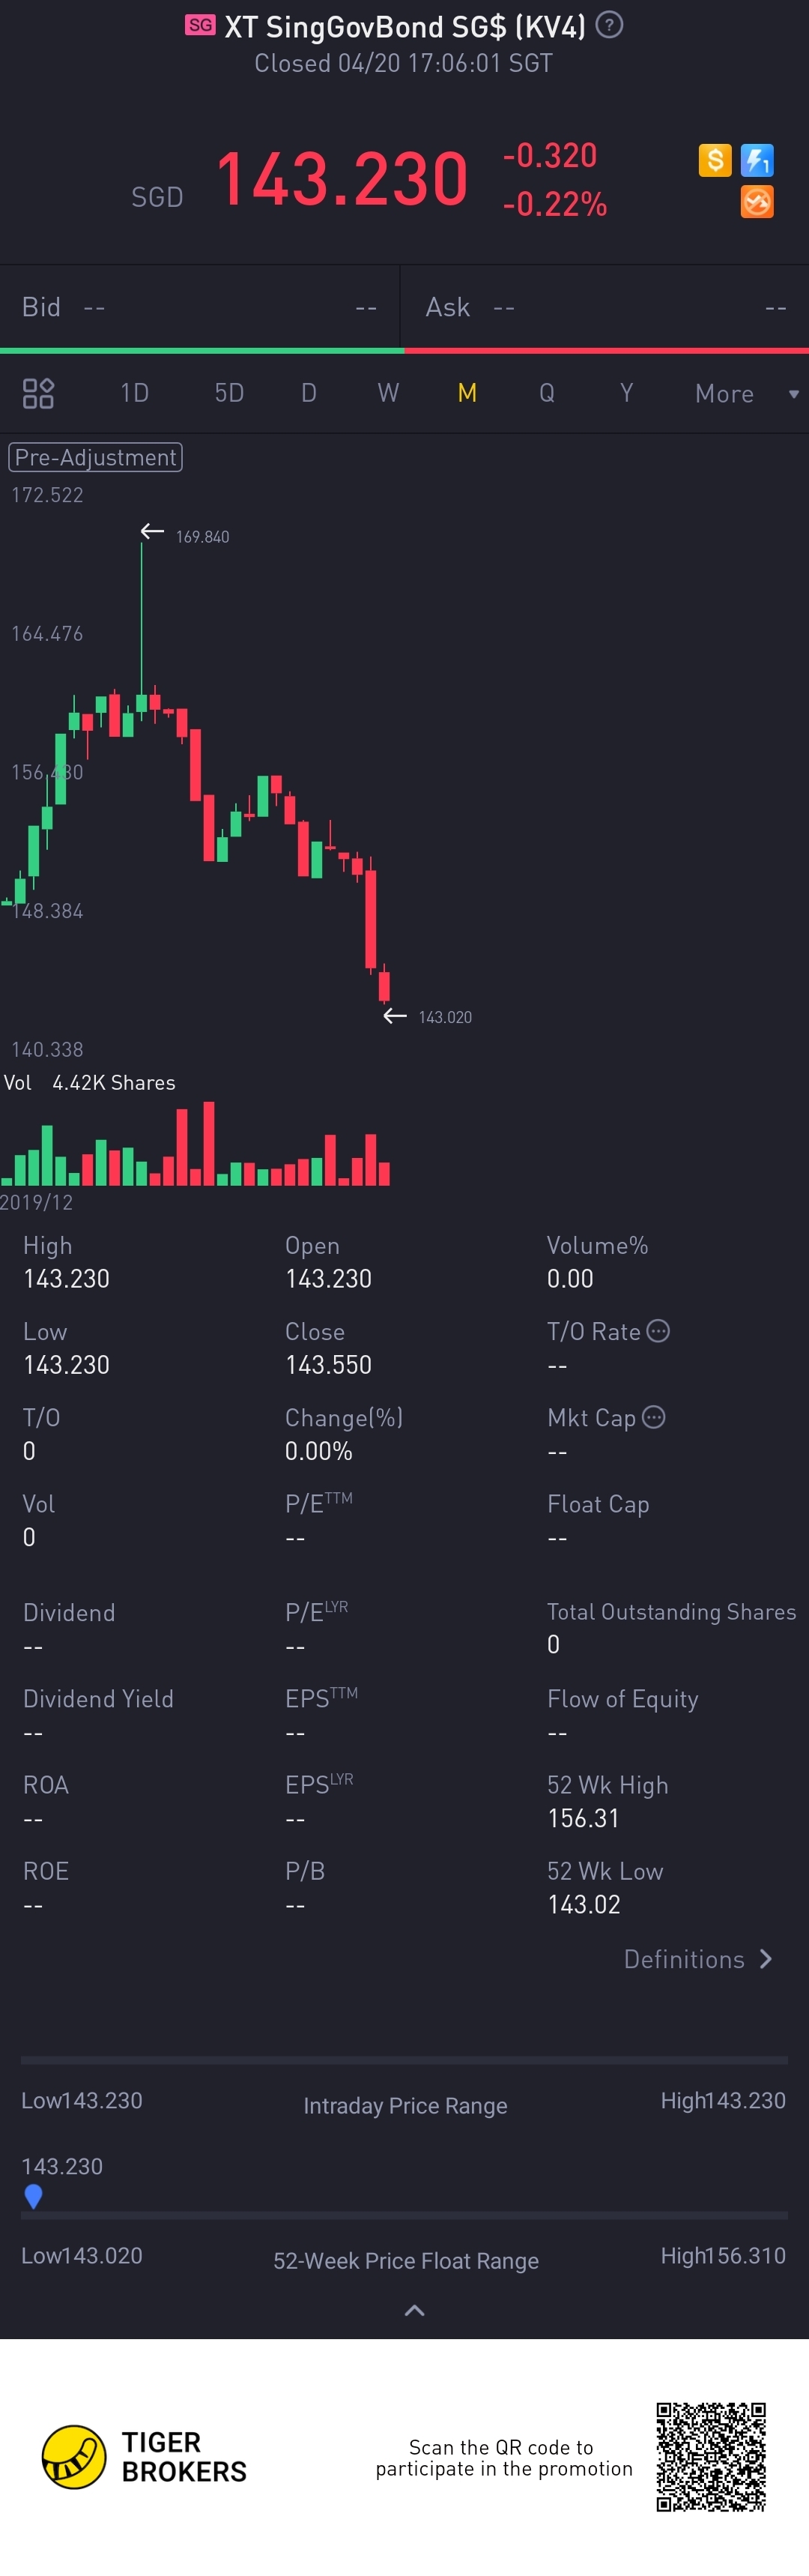
Task: Switch chart to 1D timeframe
Action: pos(134,393)
